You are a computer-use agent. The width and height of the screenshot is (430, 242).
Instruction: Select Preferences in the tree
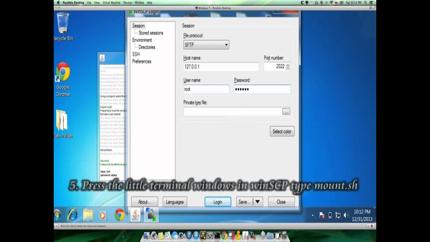tap(141, 62)
